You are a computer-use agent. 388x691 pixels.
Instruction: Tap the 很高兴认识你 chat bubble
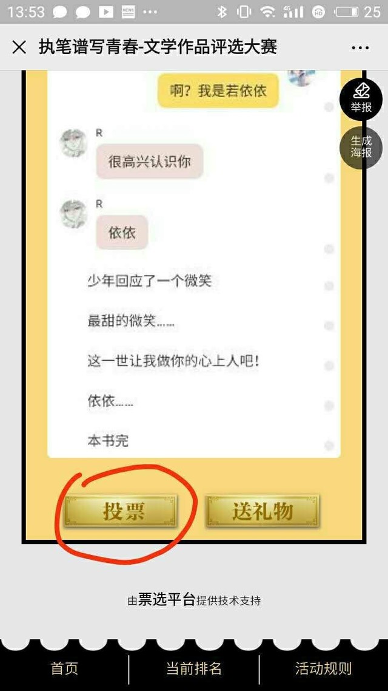(x=150, y=162)
